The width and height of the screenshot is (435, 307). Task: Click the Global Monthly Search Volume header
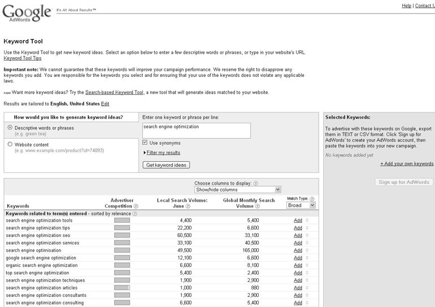coord(249,203)
